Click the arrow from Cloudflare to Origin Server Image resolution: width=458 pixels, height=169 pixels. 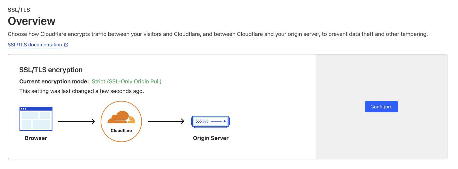click(x=166, y=121)
